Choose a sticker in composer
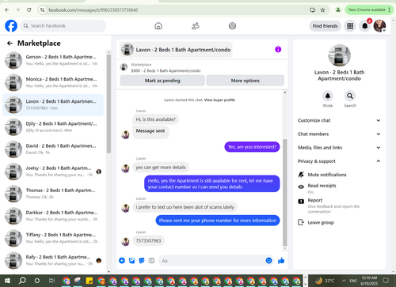 tap(142, 261)
